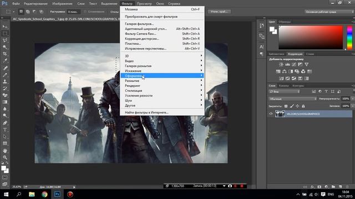This screenshot has height=199, width=355.
Task: Pick a color in the color field
Action: coord(311,38)
